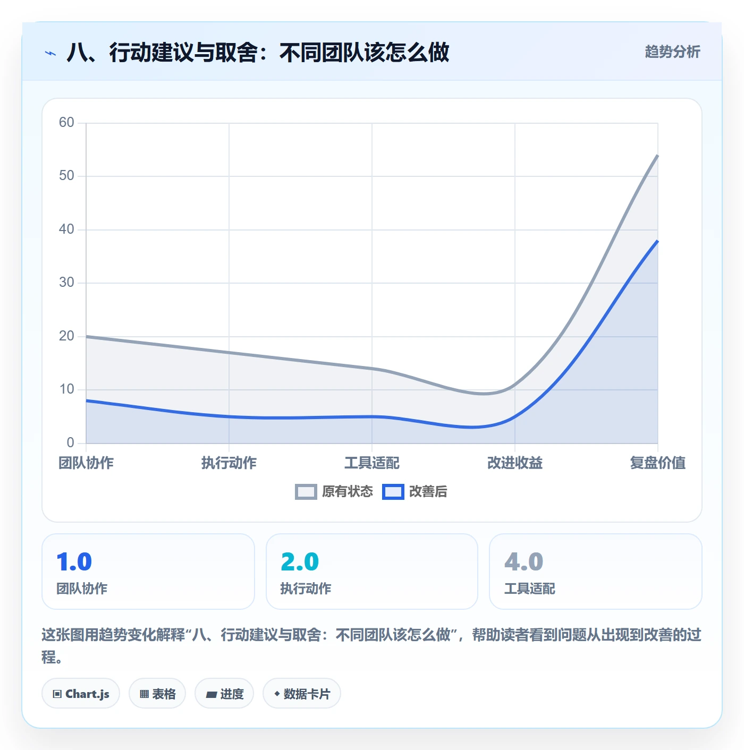Click the description paragraph below the cards

click(x=372, y=646)
